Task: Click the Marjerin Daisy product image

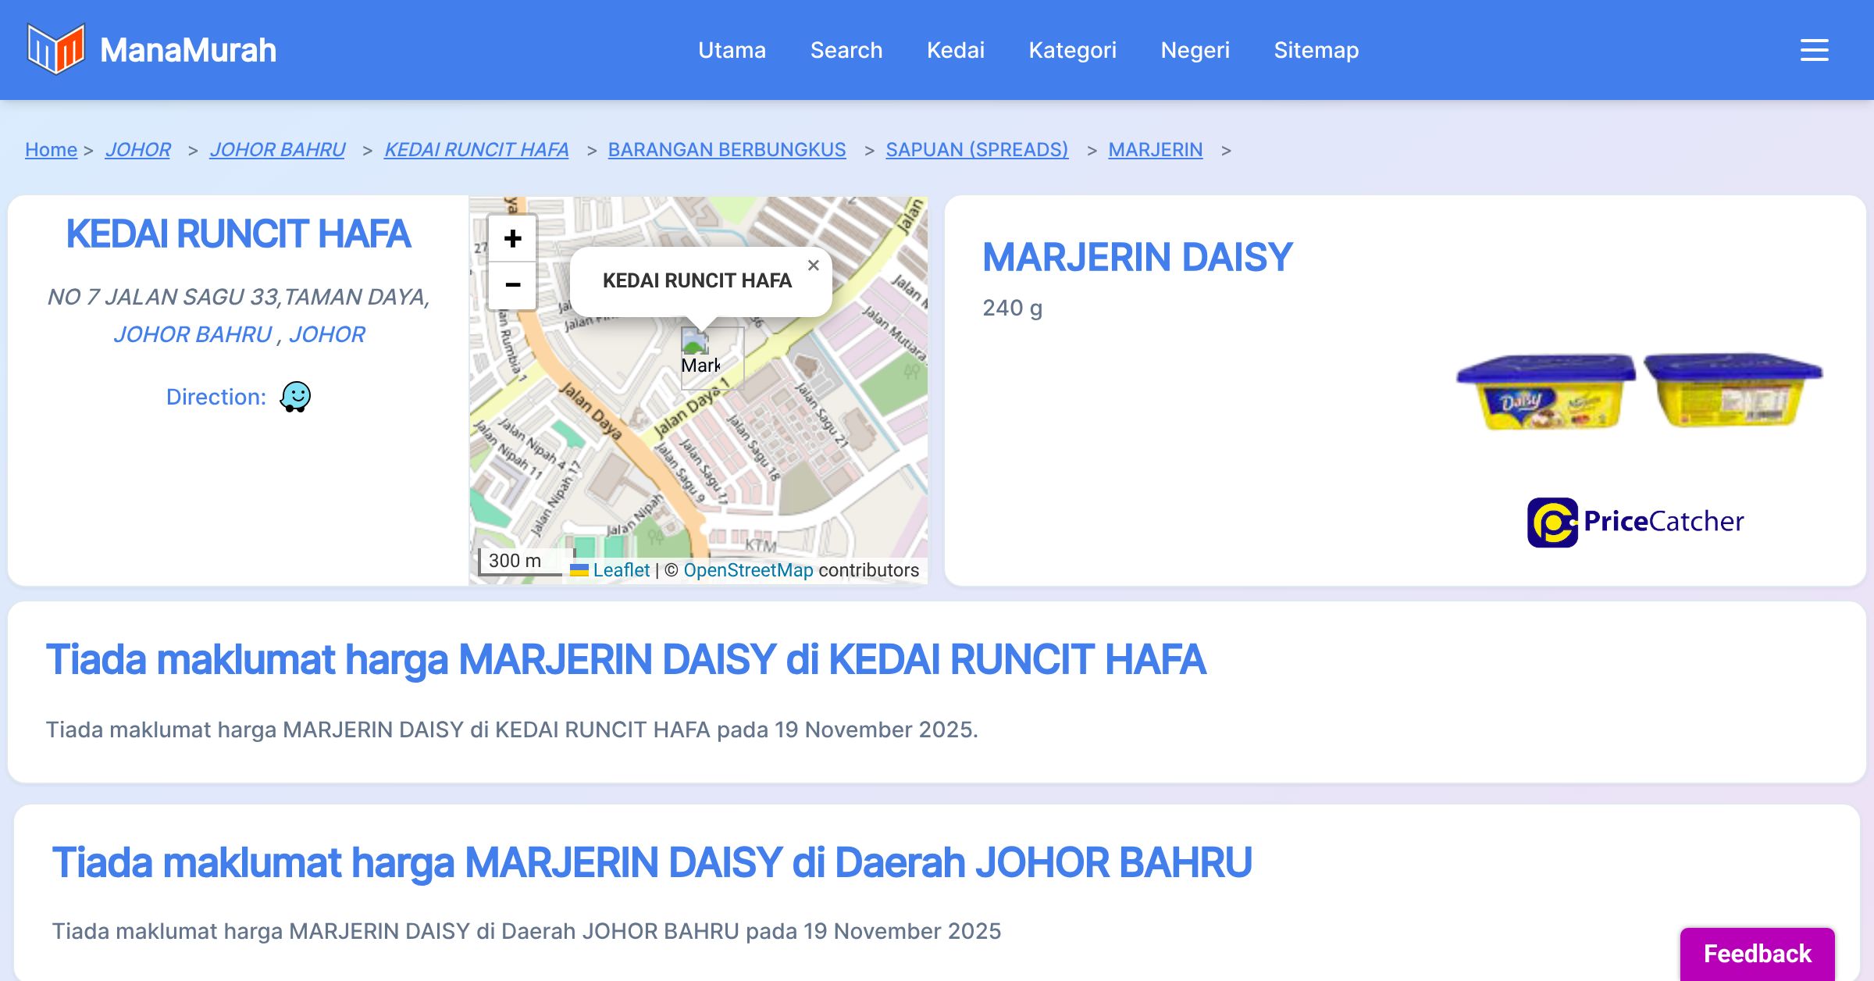Action: click(1639, 391)
